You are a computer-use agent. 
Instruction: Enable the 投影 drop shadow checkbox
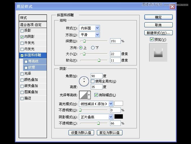point(22,31)
